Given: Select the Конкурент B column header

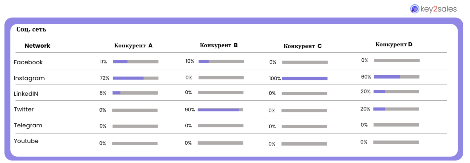Looking at the screenshot, I should (219, 45).
